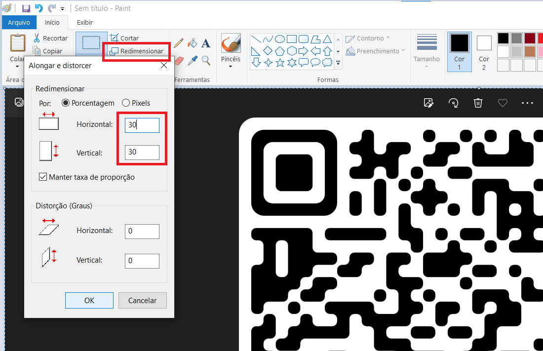Switch to the Exibir tab
543x351 pixels.
[x=84, y=22]
